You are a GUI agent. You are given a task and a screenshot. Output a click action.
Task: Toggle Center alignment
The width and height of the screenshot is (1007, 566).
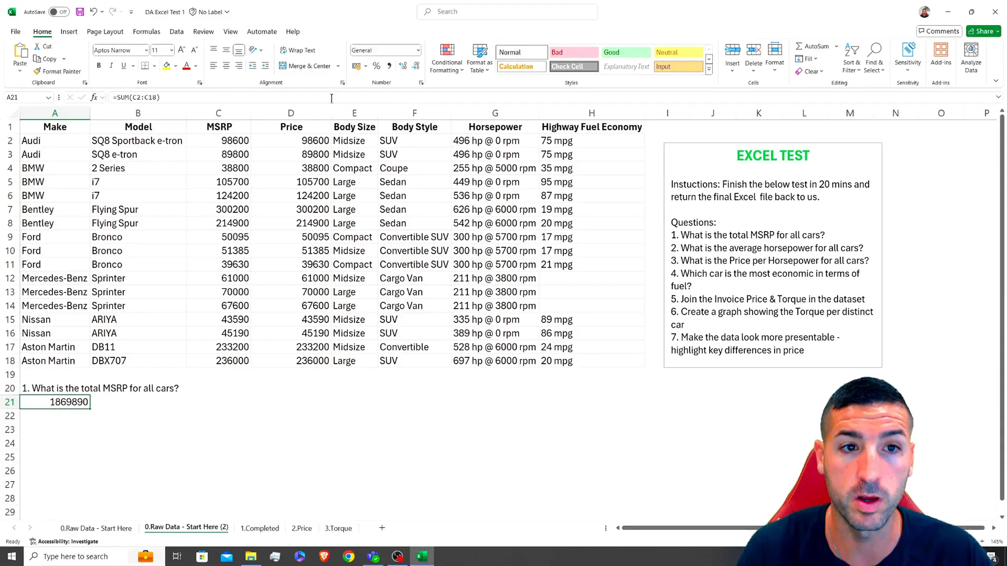coord(226,66)
